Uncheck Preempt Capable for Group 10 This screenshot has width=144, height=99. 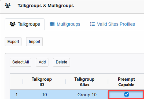point(127,94)
